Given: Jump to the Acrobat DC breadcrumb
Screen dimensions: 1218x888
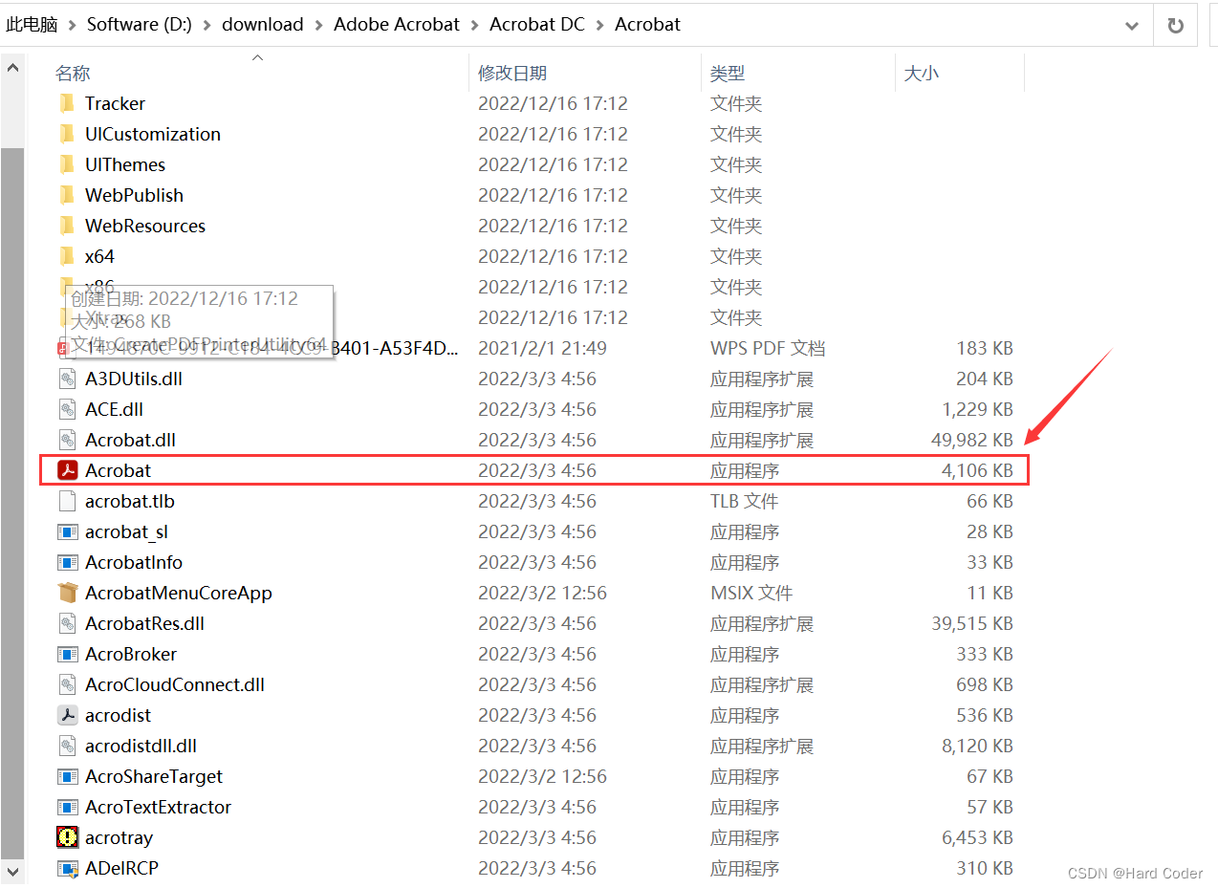Looking at the screenshot, I should click(x=537, y=25).
